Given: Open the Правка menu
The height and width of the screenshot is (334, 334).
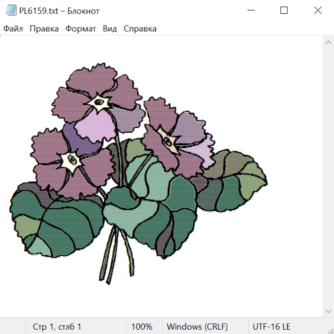Looking at the screenshot, I should coord(44,29).
